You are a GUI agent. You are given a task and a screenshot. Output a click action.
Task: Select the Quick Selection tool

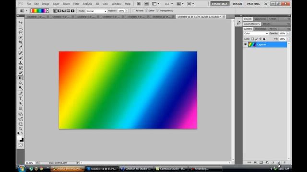click(x=21, y=37)
